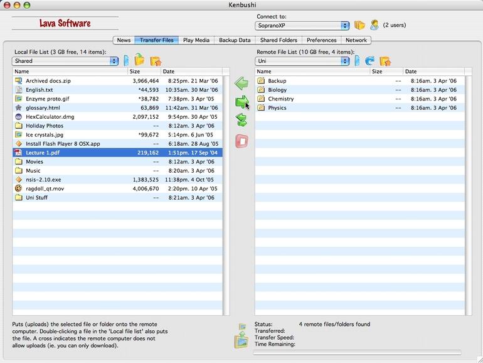The image size is (483, 363).
Task: Open the Connect to SopranoXP dropdown
Action: tap(302, 26)
